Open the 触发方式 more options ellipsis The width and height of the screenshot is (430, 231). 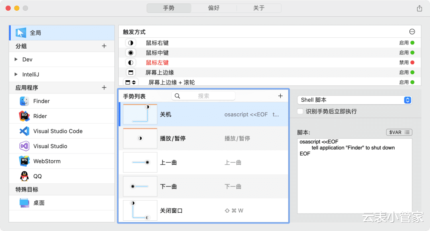tap(412, 32)
